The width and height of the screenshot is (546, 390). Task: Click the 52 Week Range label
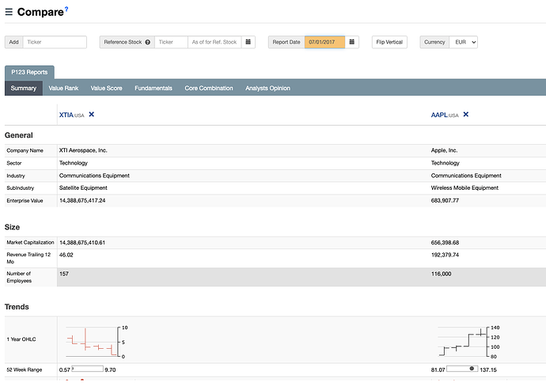pyautogui.click(x=25, y=369)
